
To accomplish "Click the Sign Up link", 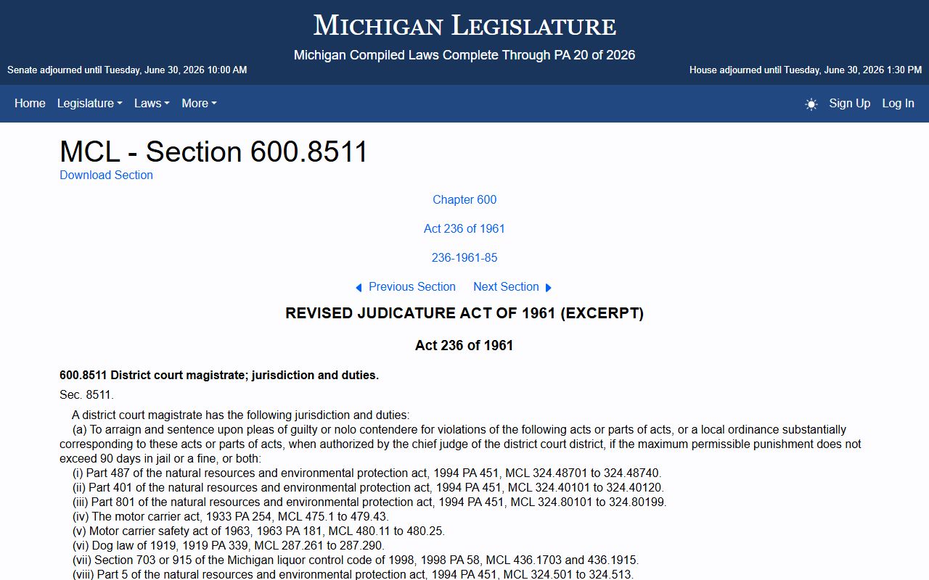I will pyautogui.click(x=849, y=103).
